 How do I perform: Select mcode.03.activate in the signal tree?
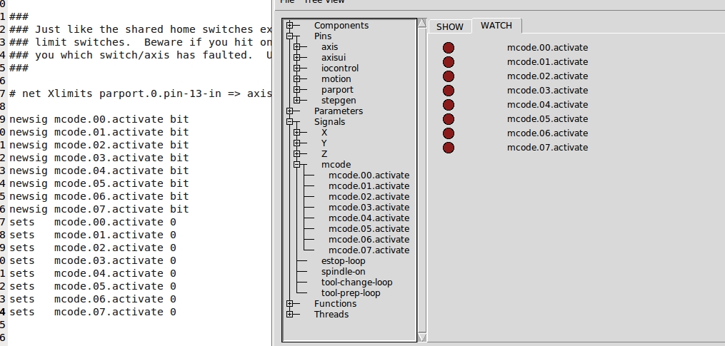pyautogui.click(x=369, y=207)
